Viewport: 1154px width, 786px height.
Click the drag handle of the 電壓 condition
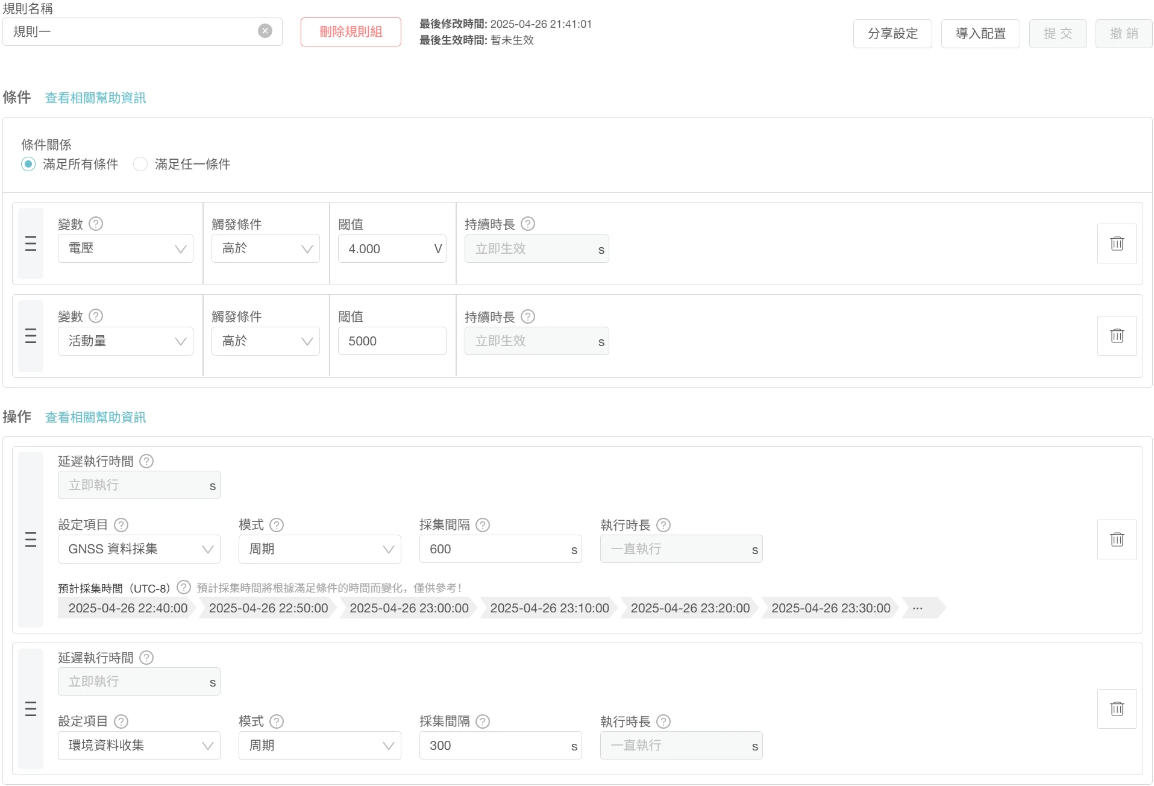point(31,244)
